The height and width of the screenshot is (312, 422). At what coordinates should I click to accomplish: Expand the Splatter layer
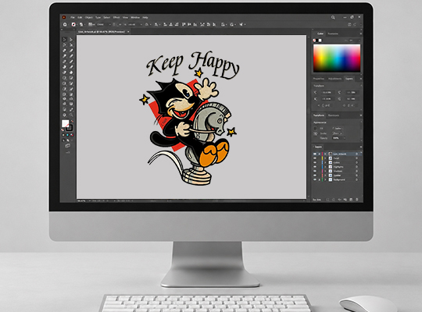point(325,175)
